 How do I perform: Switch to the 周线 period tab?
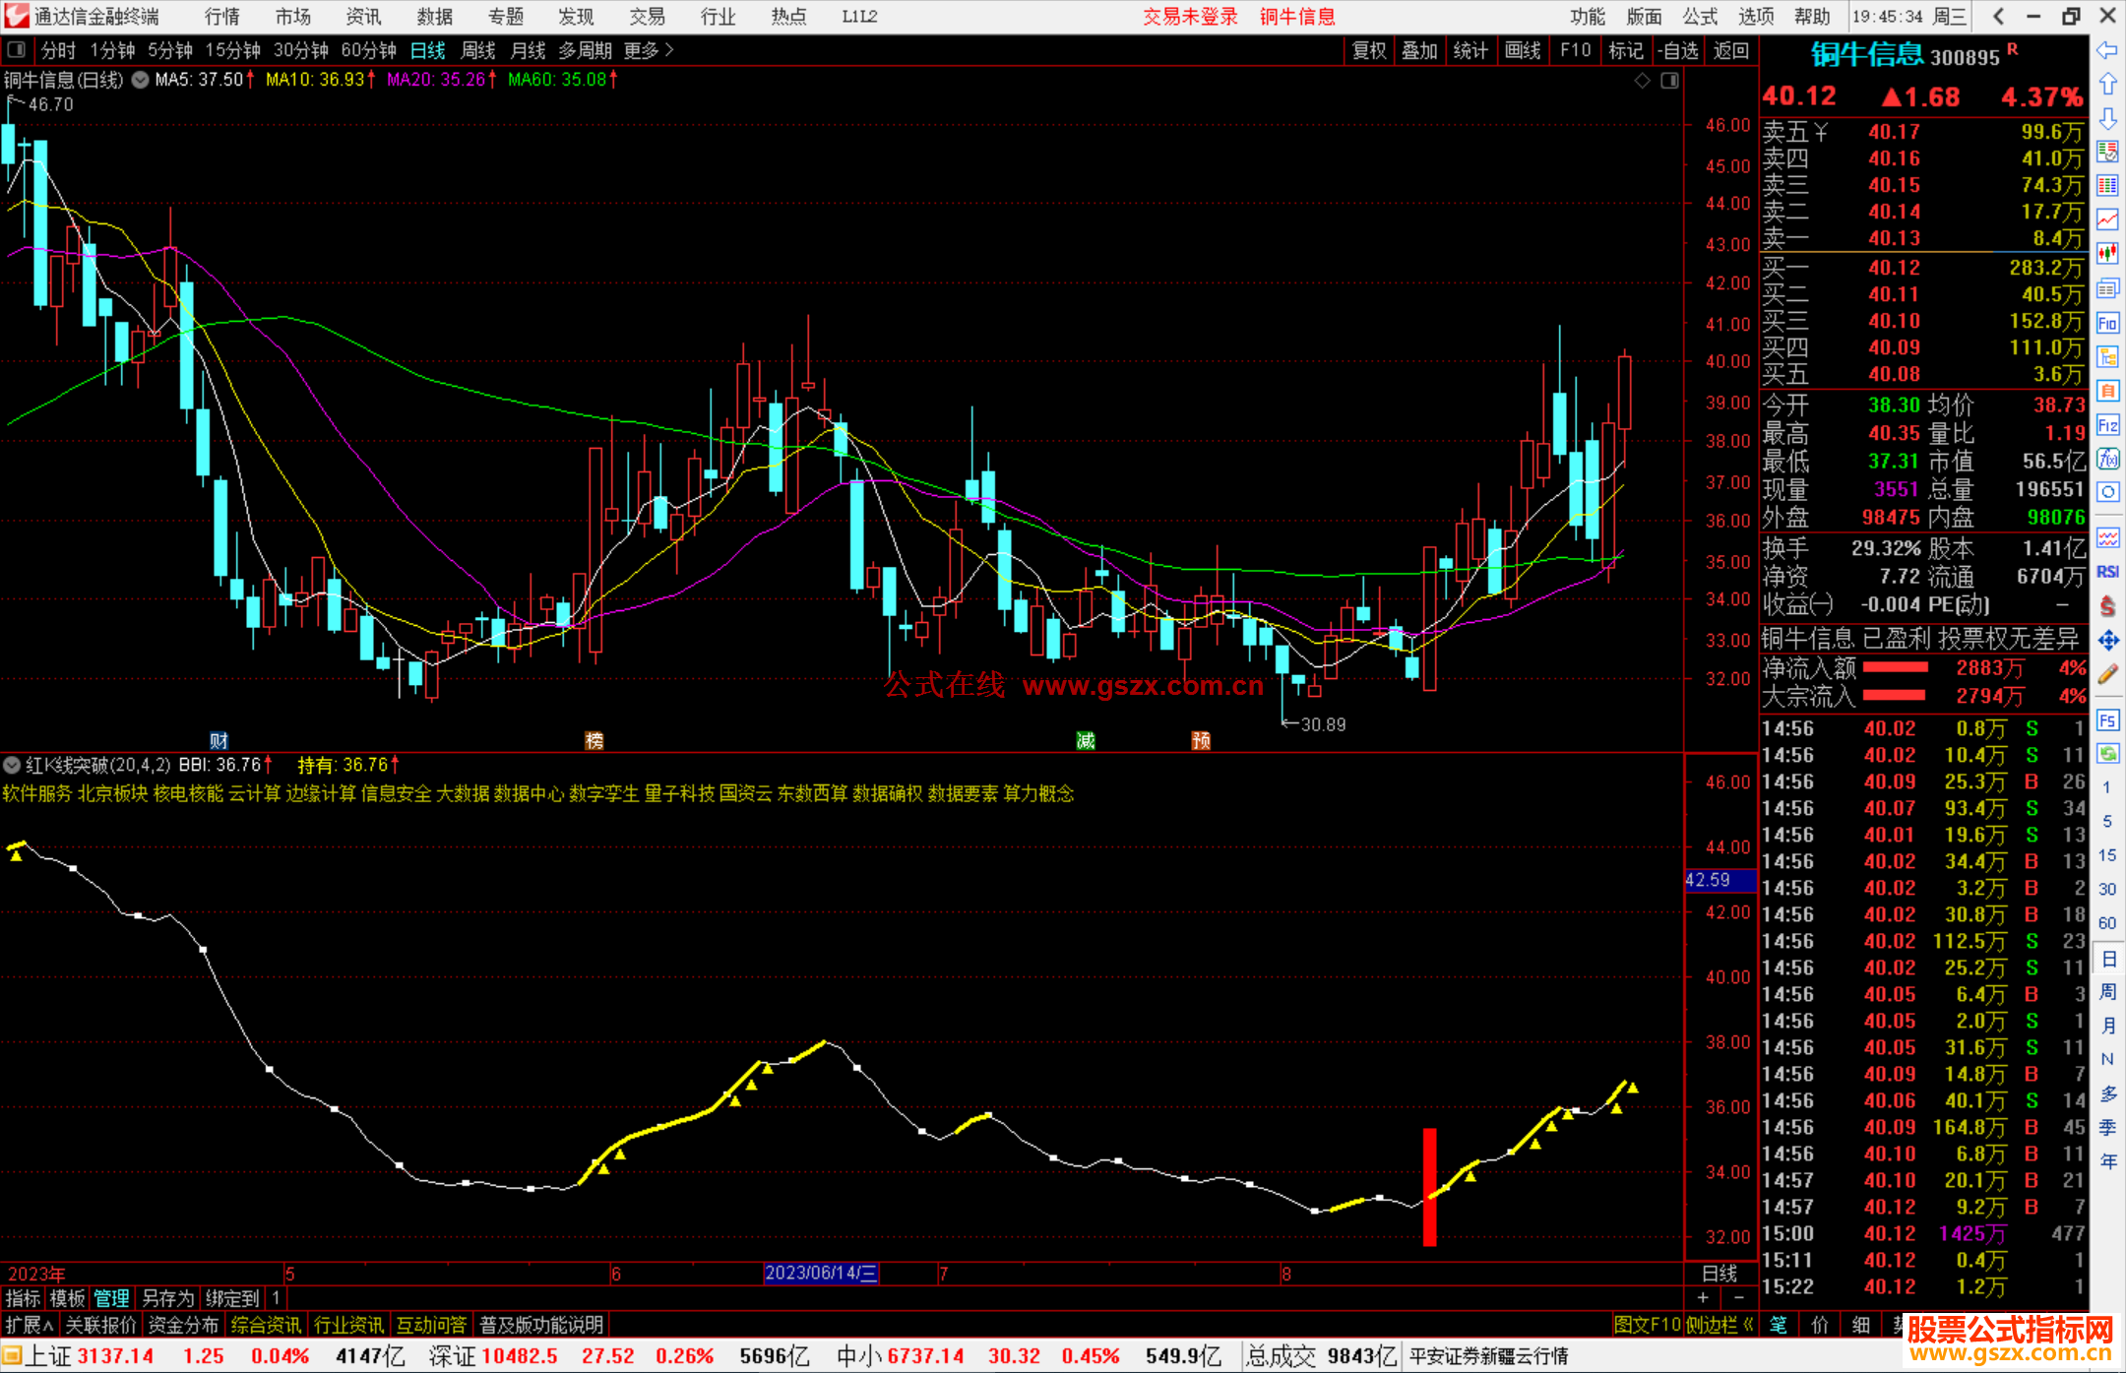tap(478, 50)
